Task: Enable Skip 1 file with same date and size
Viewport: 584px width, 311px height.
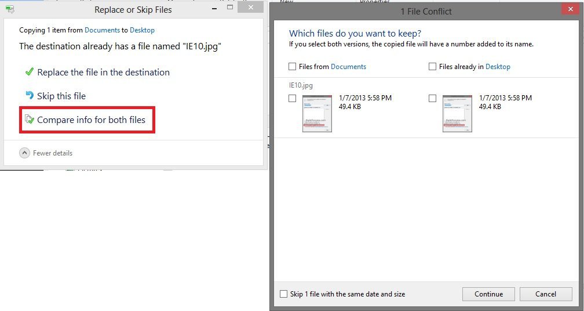Action: click(x=283, y=294)
